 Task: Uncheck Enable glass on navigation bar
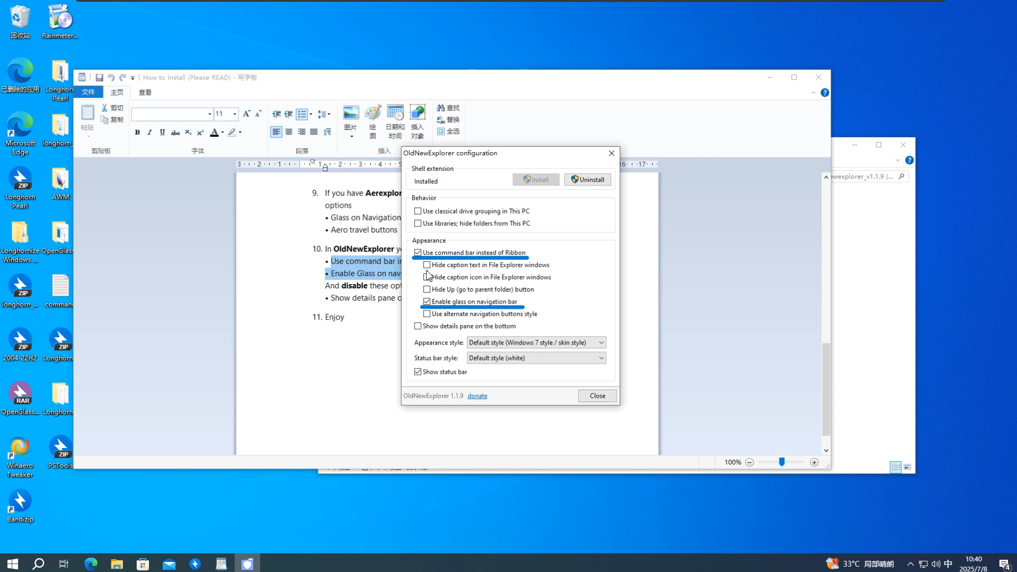point(427,301)
